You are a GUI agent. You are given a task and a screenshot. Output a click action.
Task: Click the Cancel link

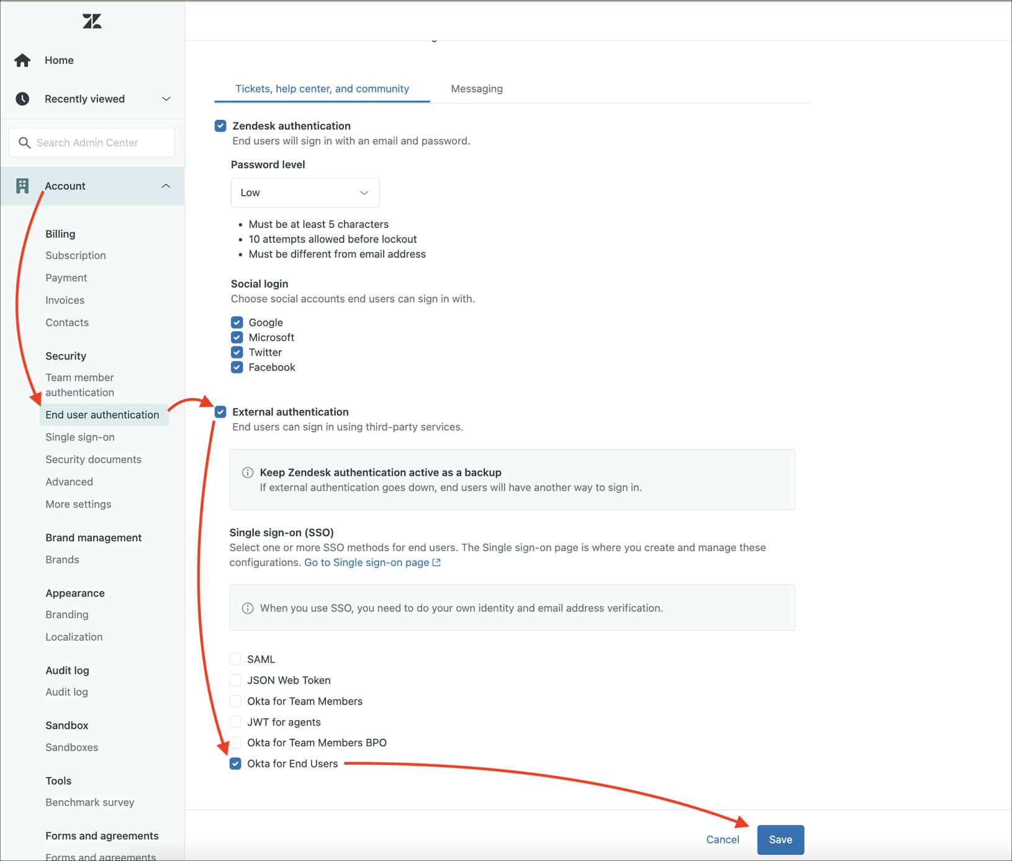click(x=722, y=839)
